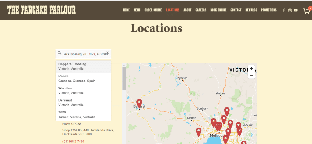Click the locations list scrollbar thumb

(x=124, y=78)
